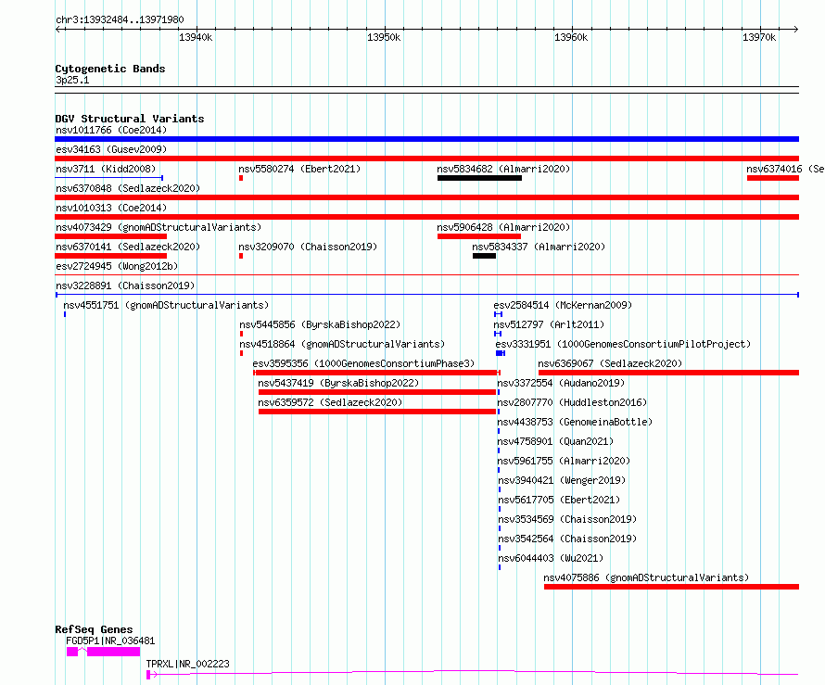Viewport: 825px width, 685px height.
Task: Click the ruler's right arrowhead
Action: click(796, 30)
